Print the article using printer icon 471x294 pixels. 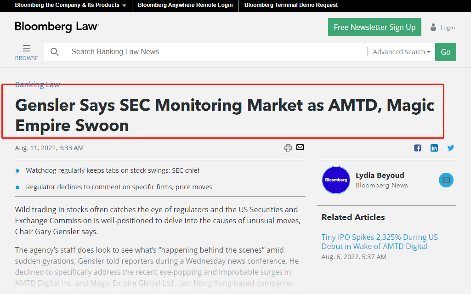tap(288, 148)
